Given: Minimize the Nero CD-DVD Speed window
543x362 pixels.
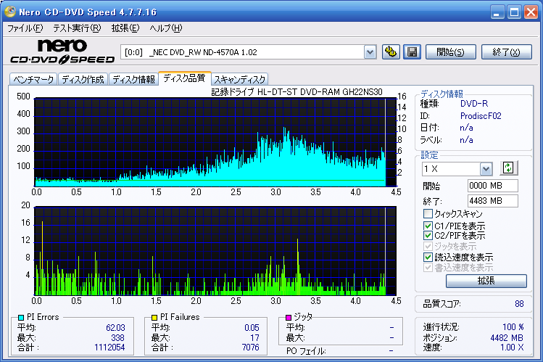Looking at the screenshot, I should click(497, 12).
